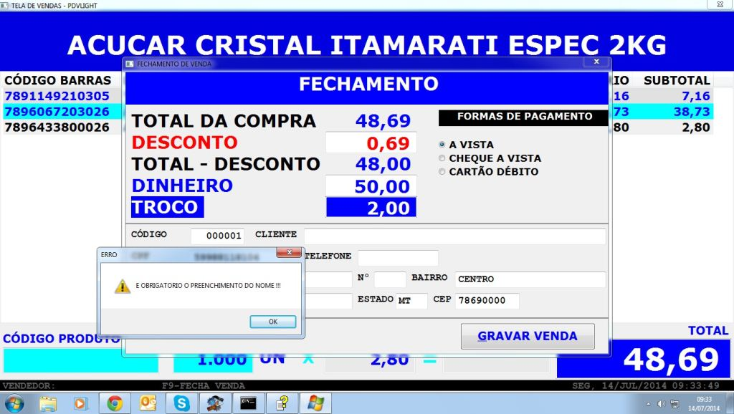Screen dimensions: 734x414
Task: Click the VENDEDOR status bar label
Action: (29, 386)
